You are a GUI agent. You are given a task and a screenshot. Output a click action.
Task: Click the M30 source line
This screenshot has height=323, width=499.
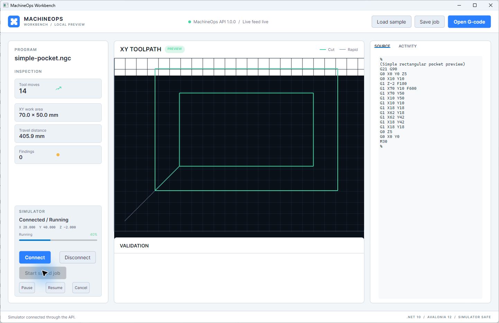(383, 141)
